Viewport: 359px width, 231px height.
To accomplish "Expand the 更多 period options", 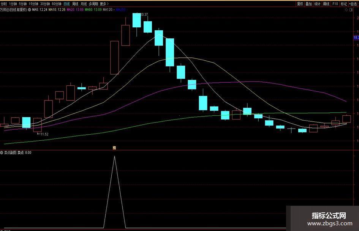I will [x=104, y=4].
